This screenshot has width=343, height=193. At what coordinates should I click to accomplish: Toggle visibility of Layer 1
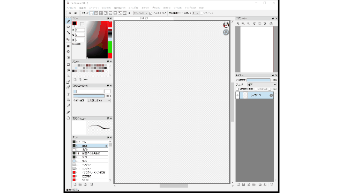coord(237,95)
